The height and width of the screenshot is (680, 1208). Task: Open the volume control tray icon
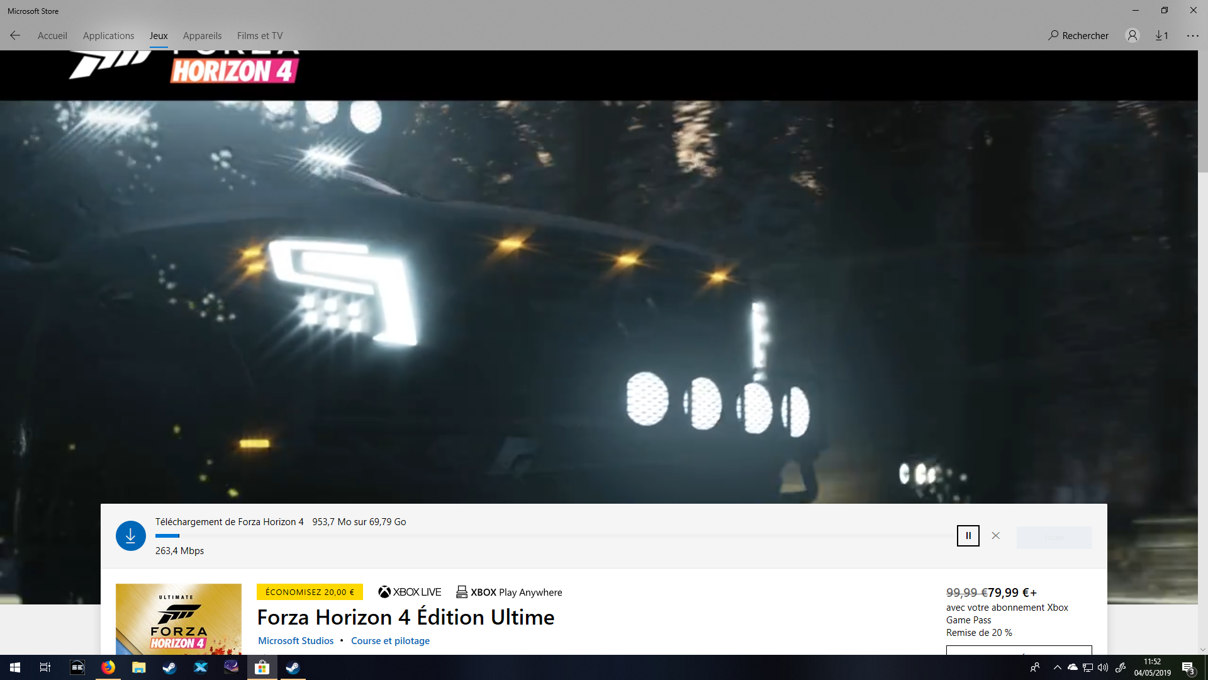[1103, 667]
